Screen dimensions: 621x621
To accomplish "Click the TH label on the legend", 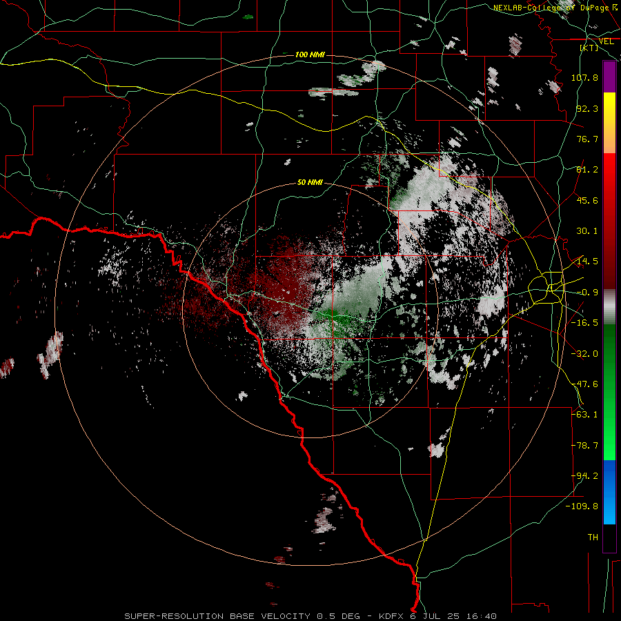I will click(593, 538).
